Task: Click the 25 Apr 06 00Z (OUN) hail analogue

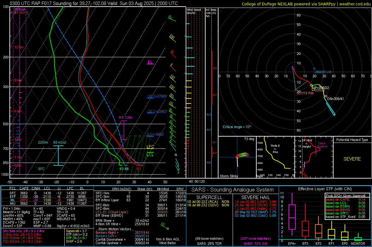Action: click(x=255, y=205)
